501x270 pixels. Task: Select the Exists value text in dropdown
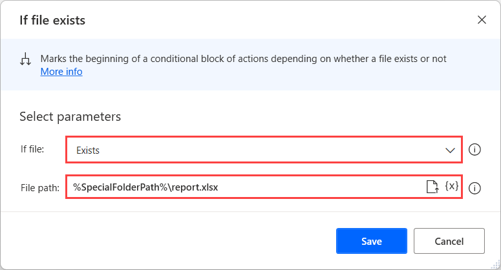tap(88, 151)
